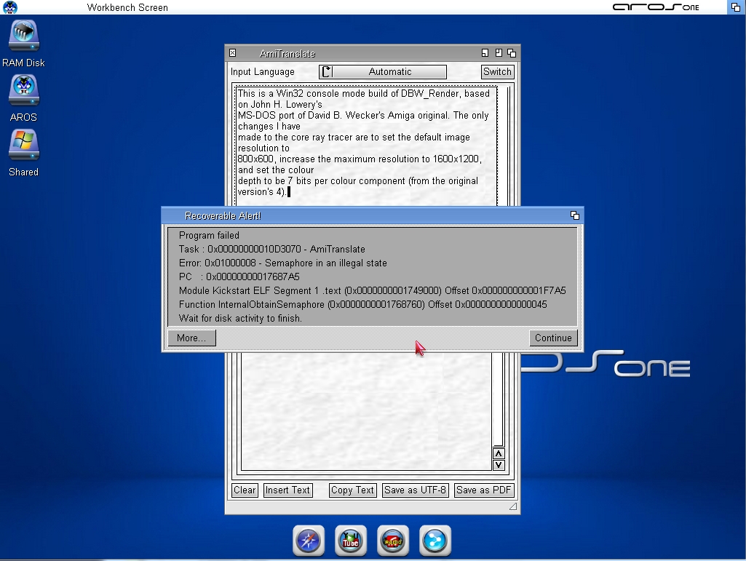Viewport: 746px width, 561px height.
Task: Click the screen depth gadget on the Workbench bar
Action: [736, 7]
